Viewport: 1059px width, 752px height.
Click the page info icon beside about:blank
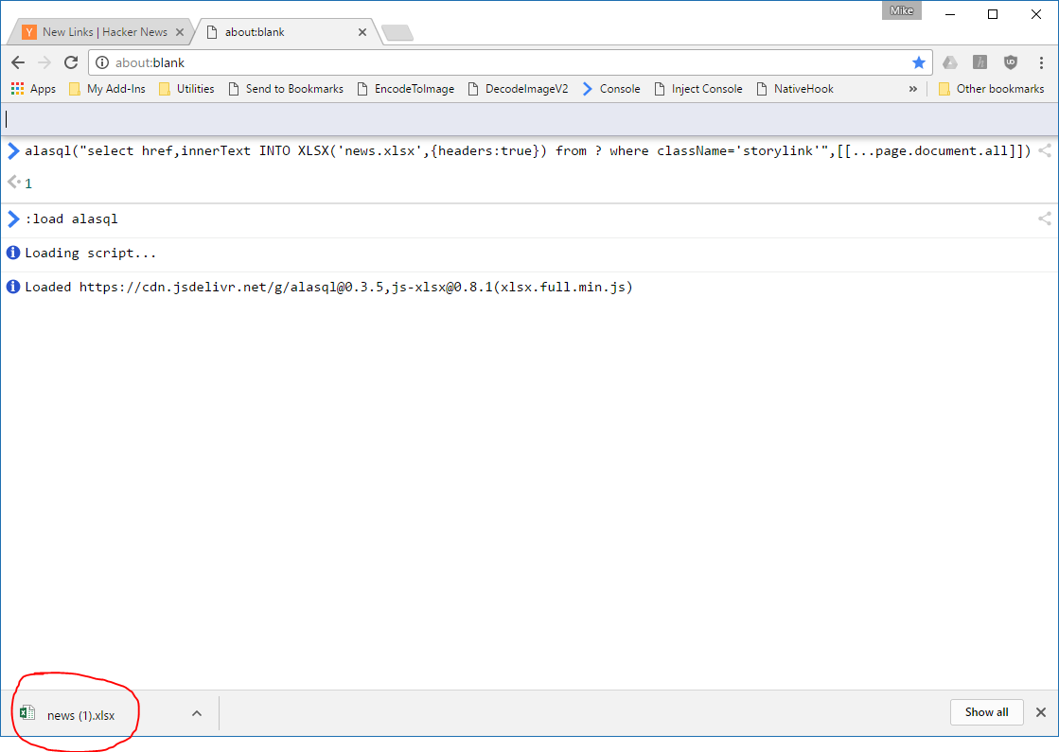[102, 61]
